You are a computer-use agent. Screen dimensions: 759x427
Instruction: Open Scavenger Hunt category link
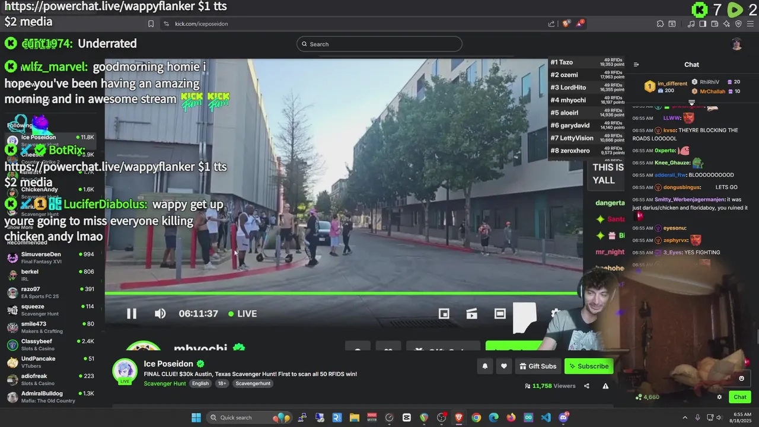point(165,384)
